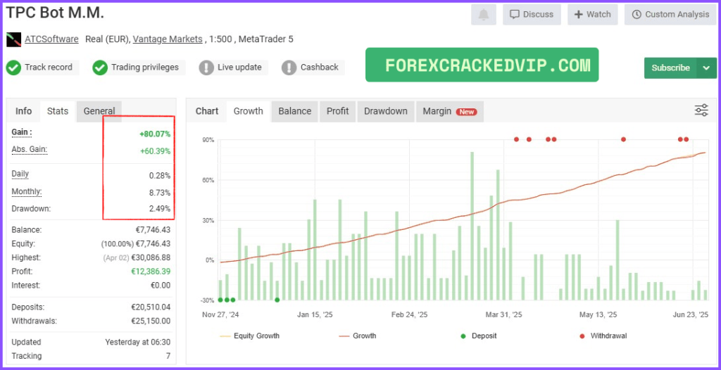Click the 2.49% drawdown value
Viewport: 721px width, 370px height.
160,209
